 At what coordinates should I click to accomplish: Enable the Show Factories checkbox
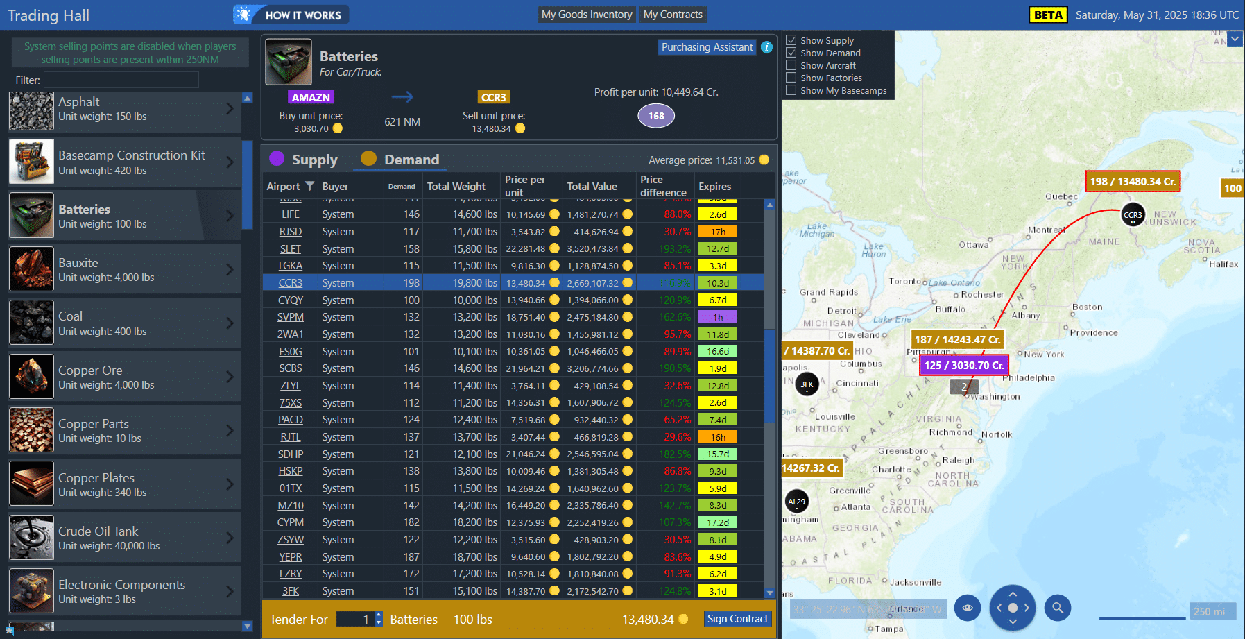791,78
